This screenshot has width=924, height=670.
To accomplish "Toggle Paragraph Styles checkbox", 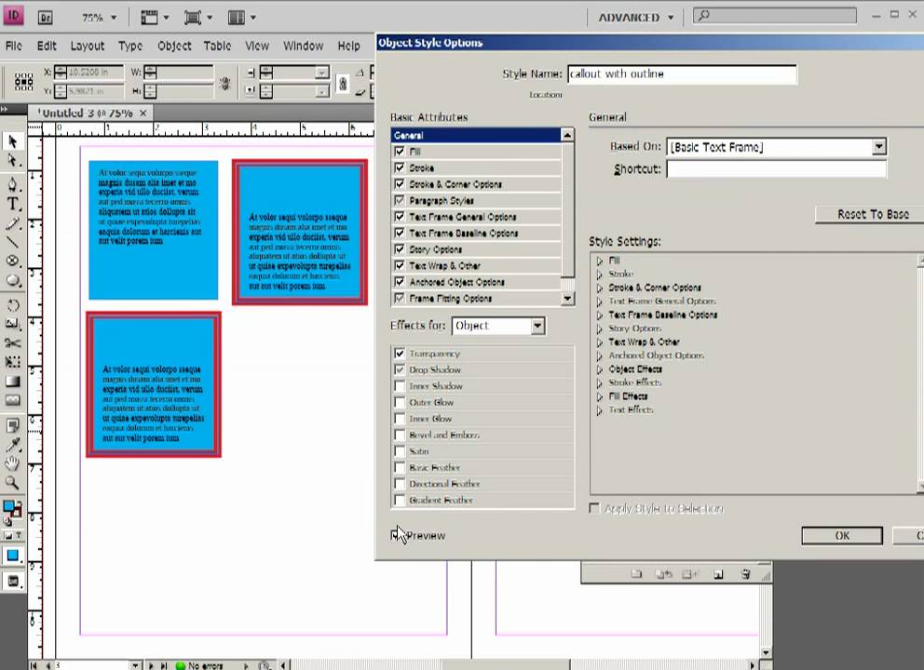I will tap(400, 200).
